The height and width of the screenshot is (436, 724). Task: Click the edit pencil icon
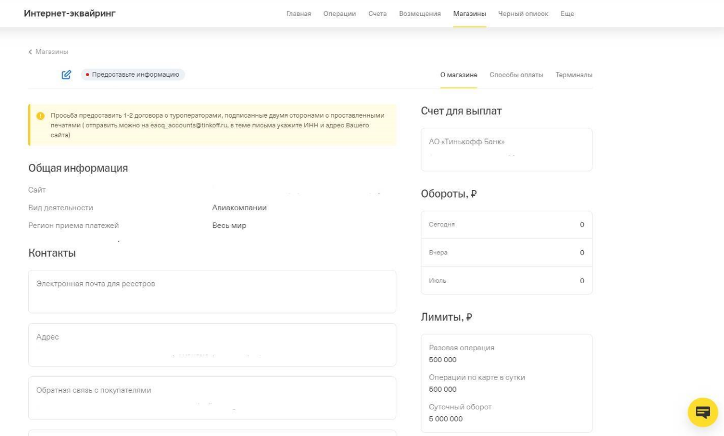click(67, 75)
